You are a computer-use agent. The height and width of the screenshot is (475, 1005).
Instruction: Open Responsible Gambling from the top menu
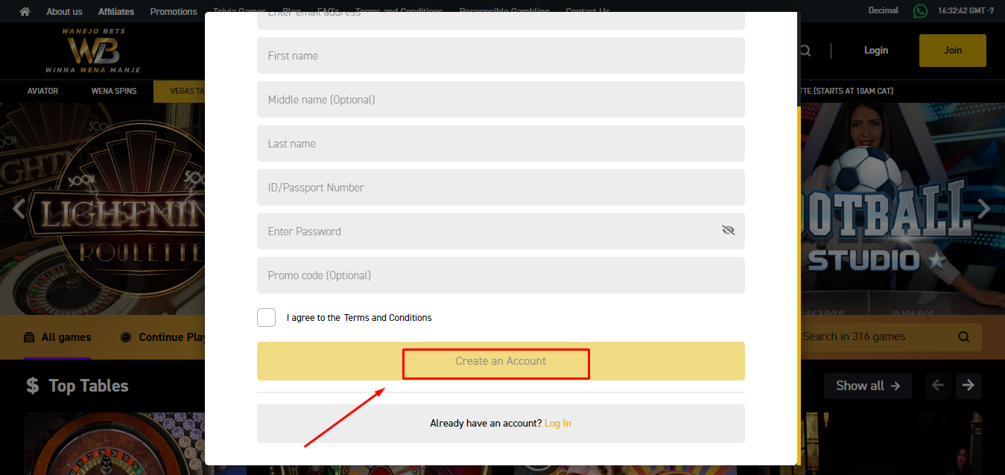pyautogui.click(x=504, y=11)
